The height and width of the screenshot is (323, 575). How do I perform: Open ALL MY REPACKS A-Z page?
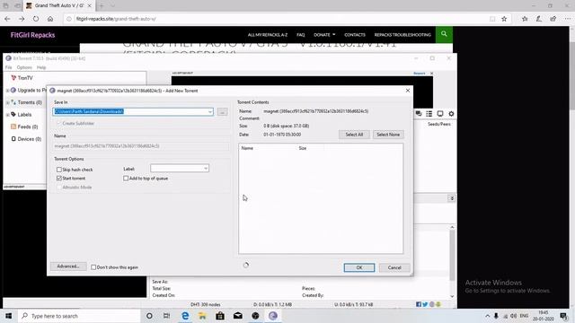click(268, 35)
